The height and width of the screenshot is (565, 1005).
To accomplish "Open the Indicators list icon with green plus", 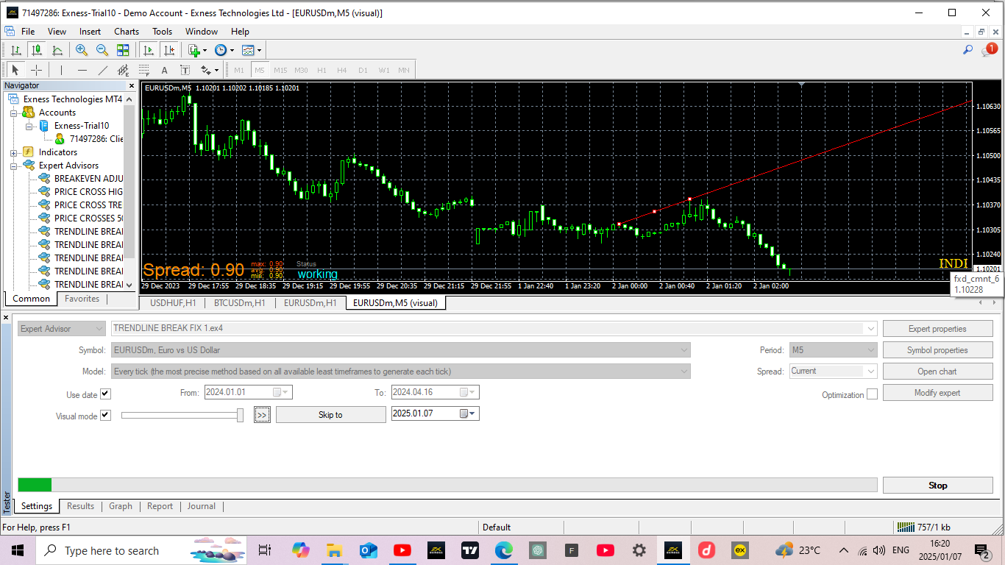I will click(196, 50).
